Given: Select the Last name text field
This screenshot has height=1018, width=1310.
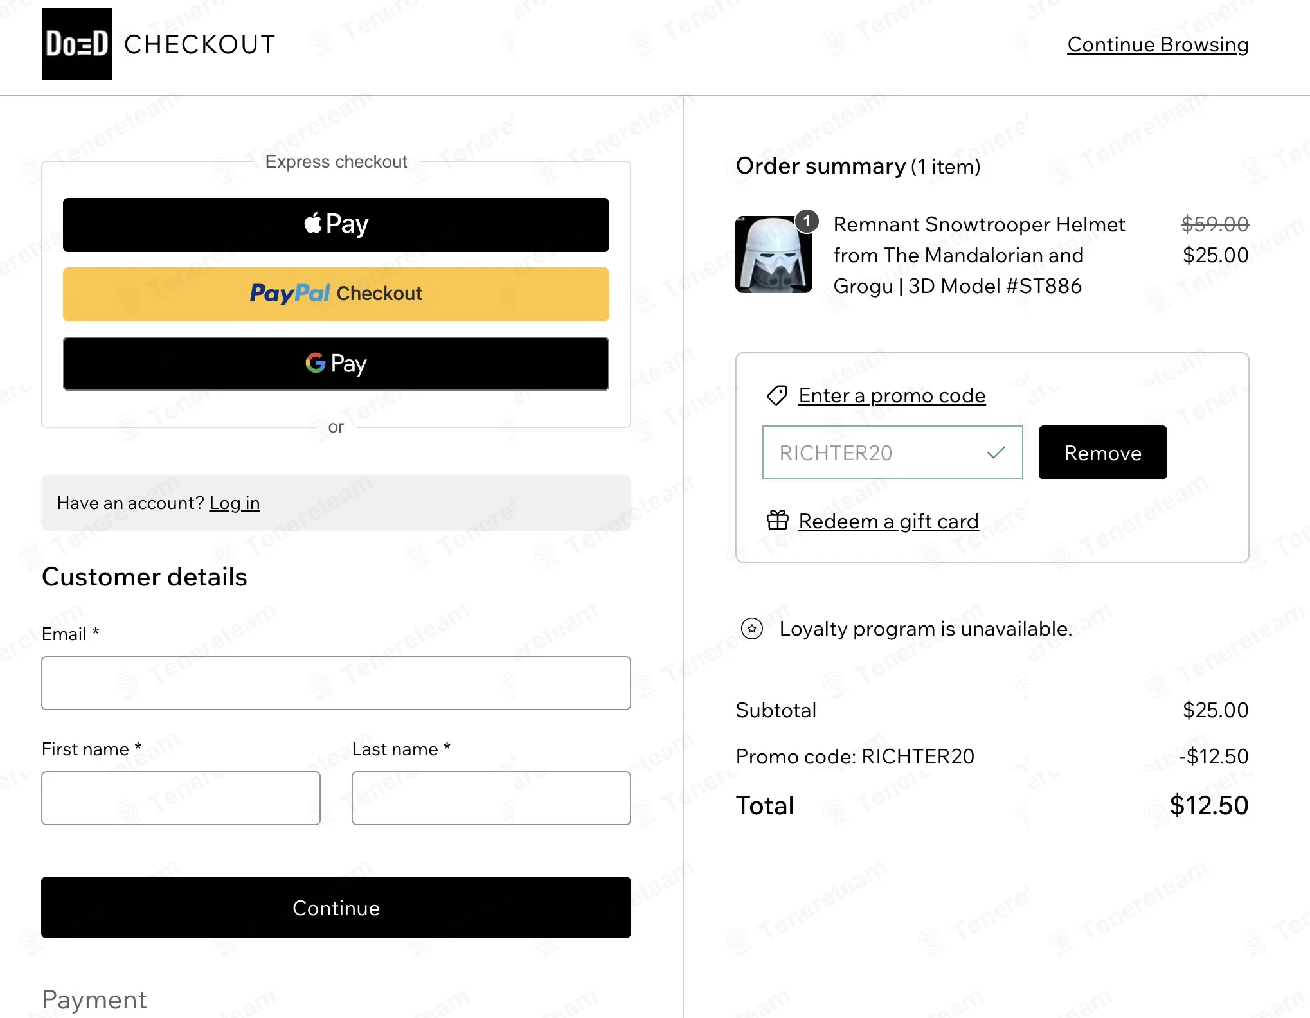Looking at the screenshot, I should [x=491, y=798].
